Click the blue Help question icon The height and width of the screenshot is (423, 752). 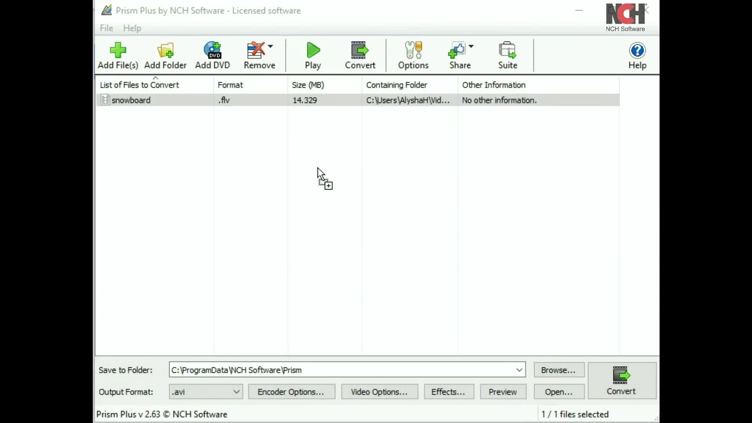pos(637,51)
